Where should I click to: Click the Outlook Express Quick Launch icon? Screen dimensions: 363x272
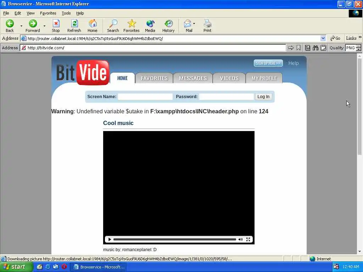point(56,267)
